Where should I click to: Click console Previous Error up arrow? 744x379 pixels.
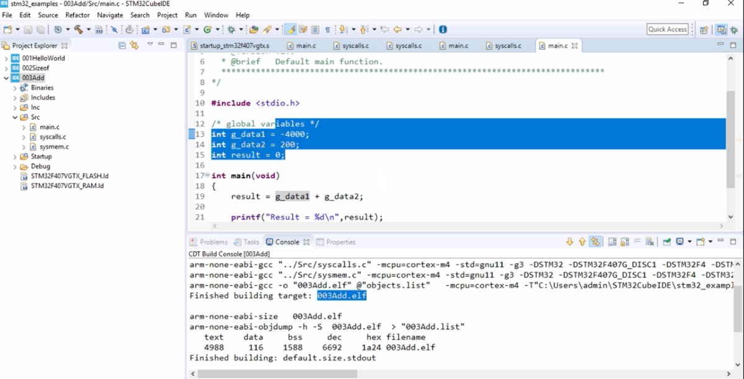[582, 242]
